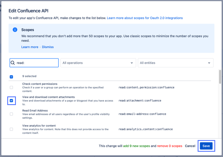
Task: Check the Check content permissions checkbox
Action: (x=11, y=87)
